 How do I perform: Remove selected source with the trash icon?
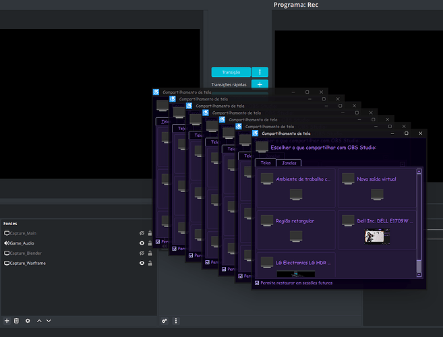(16, 321)
